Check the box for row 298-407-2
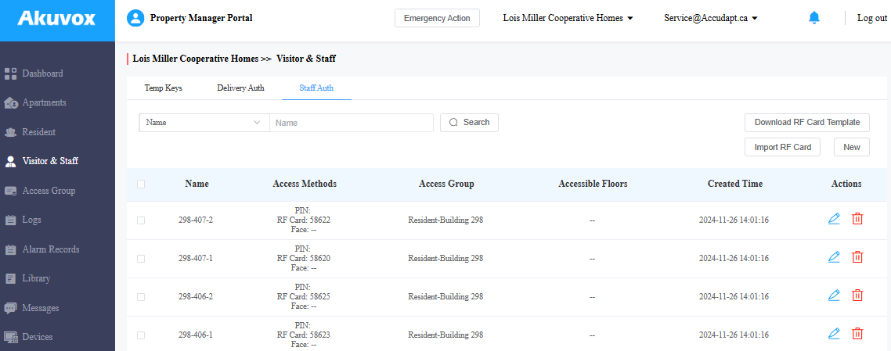Viewport: 891px width, 351px height. (141, 220)
